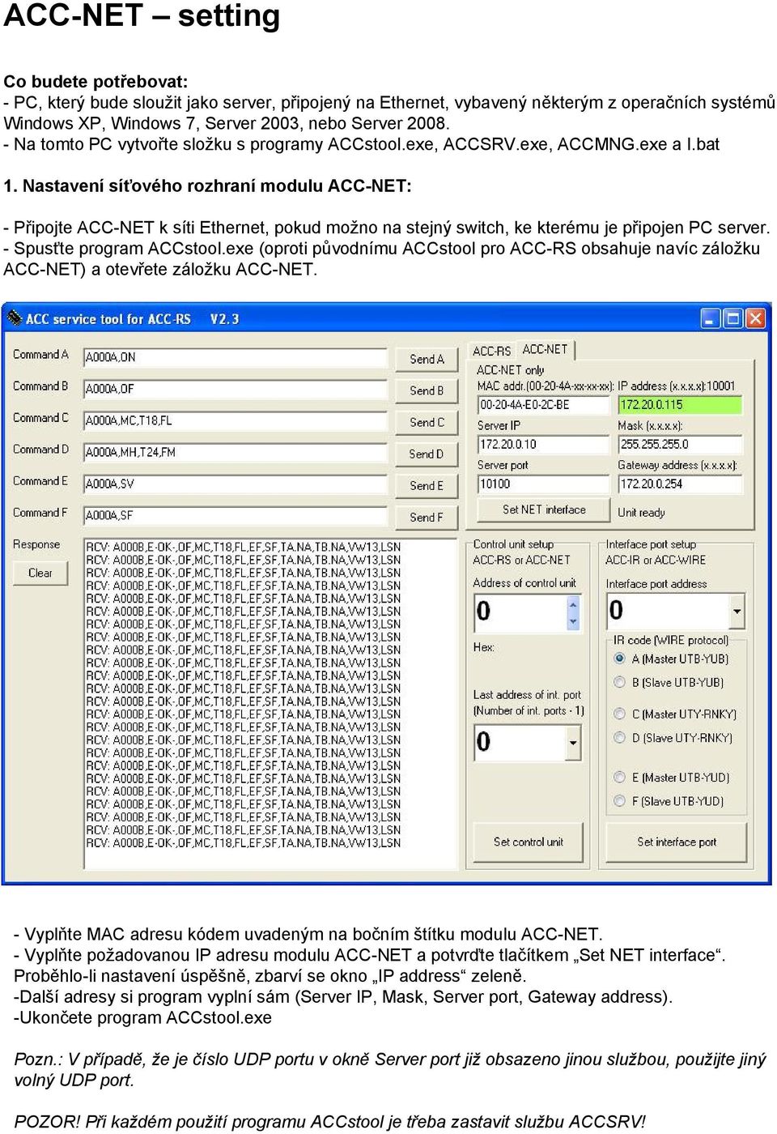The height and width of the screenshot is (1134, 777).
Task: Click the 'ACC-NET only' label
Action: 511,369
